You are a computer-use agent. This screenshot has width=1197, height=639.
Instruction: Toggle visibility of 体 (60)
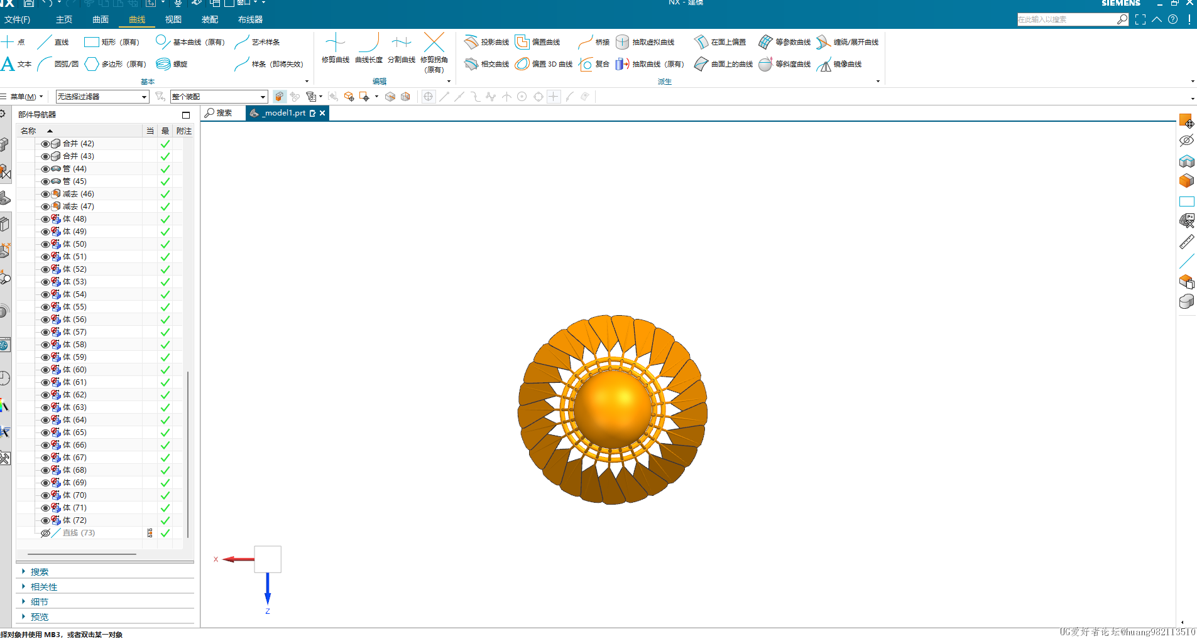45,370
